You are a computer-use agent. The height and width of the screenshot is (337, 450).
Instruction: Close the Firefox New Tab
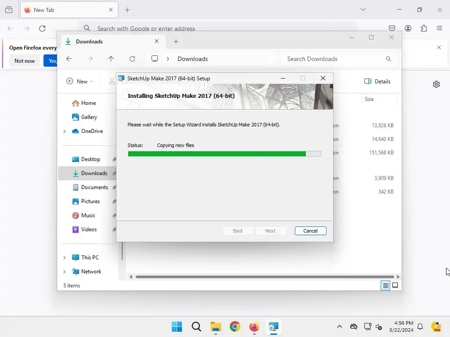[x=111, y=10]
